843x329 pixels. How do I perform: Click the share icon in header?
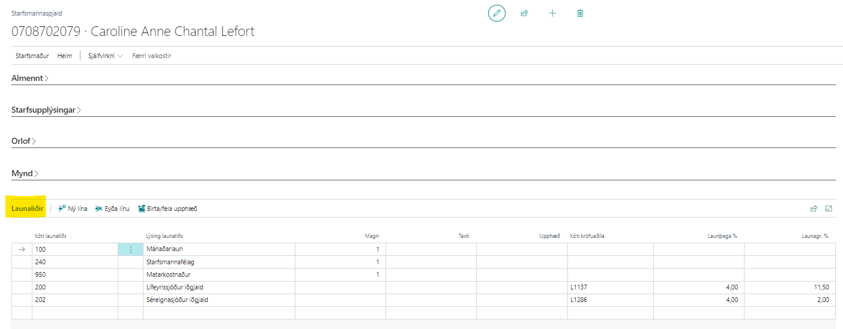point(524,13)
